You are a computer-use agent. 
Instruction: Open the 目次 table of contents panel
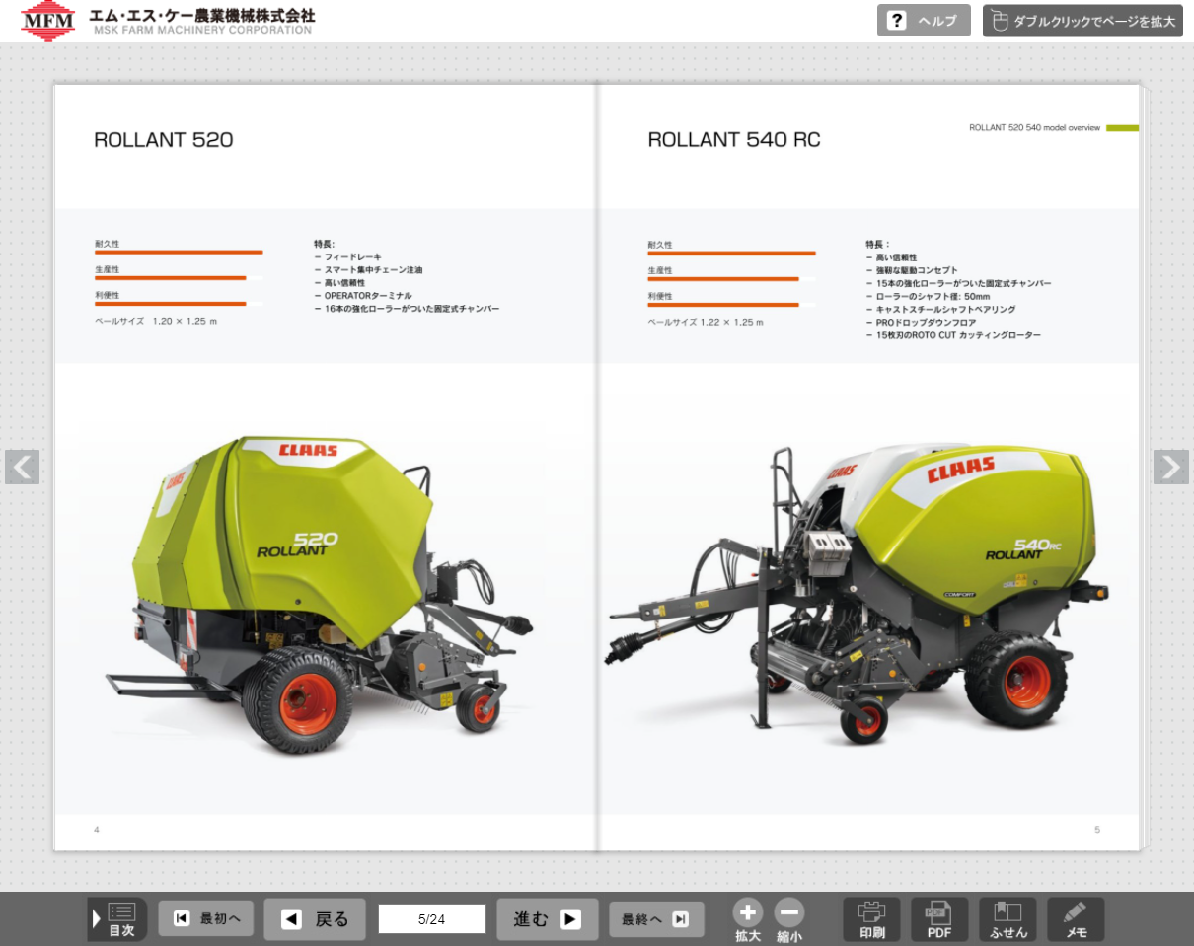tap(117, 919)
